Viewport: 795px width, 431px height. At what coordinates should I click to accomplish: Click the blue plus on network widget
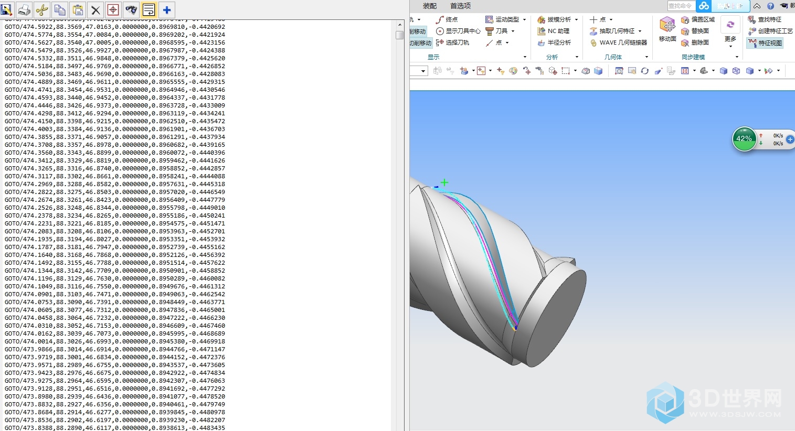[790, 139]
